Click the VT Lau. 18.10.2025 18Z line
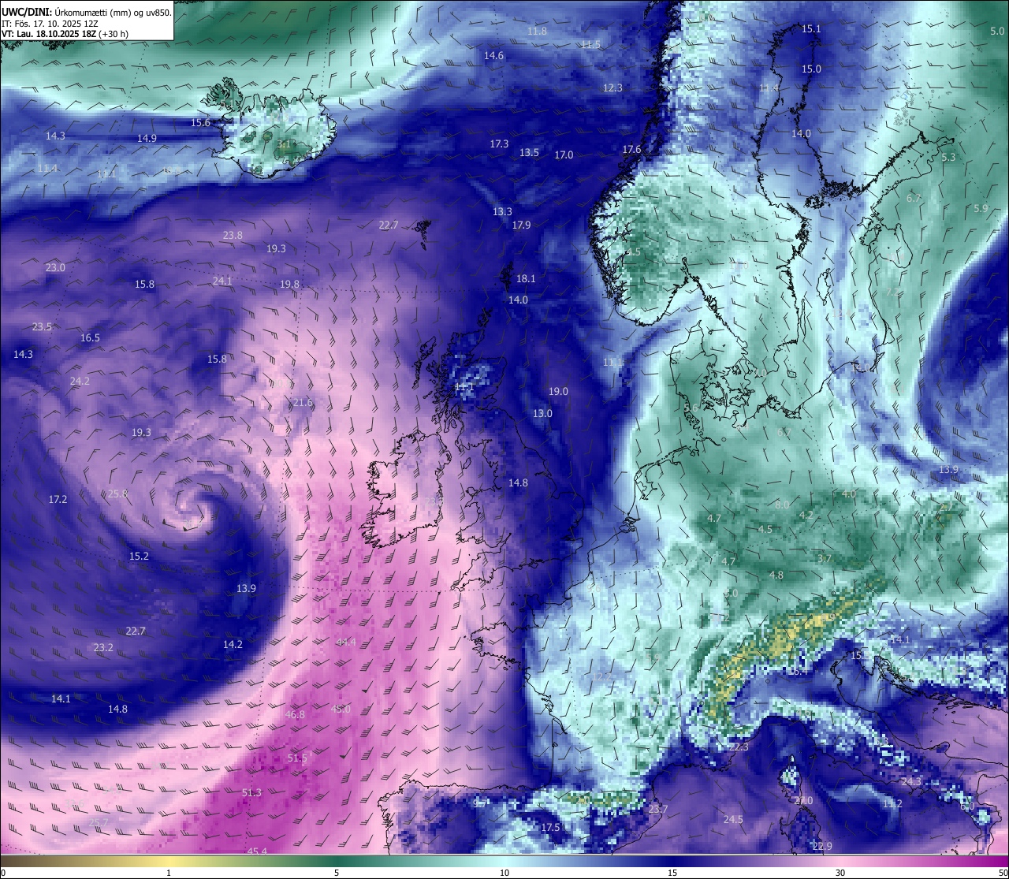The height and width of the screenshot is (879, 1009). tap(65, 34)
